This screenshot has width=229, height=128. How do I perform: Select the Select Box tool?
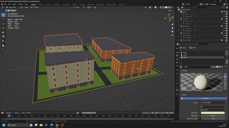pyautogui.click(x=3, y=15)
